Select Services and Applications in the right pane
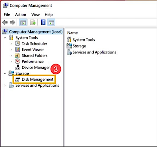This screenshot has height=147, width=157. [x=94, y=52]
